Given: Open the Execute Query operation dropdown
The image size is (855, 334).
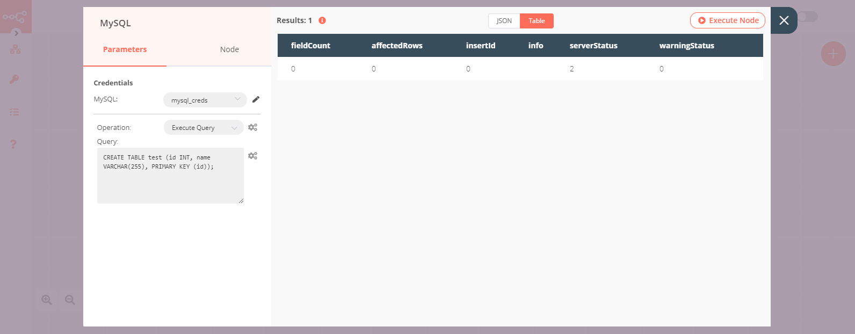Looking at the screenshot, I should point(203,128).
